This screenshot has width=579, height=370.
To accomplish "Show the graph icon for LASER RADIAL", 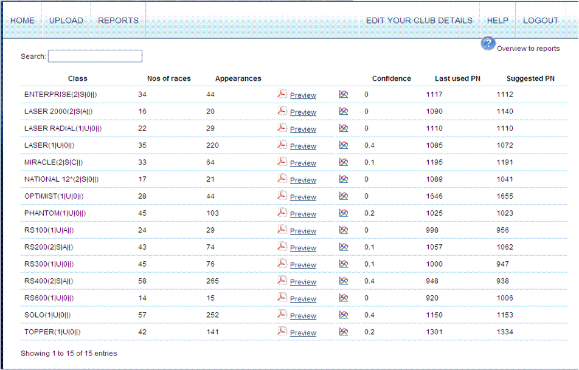I will point(344,128).
